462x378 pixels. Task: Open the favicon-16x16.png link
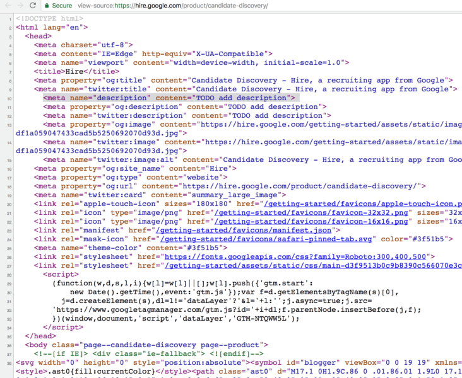click(x=311, y=222)
